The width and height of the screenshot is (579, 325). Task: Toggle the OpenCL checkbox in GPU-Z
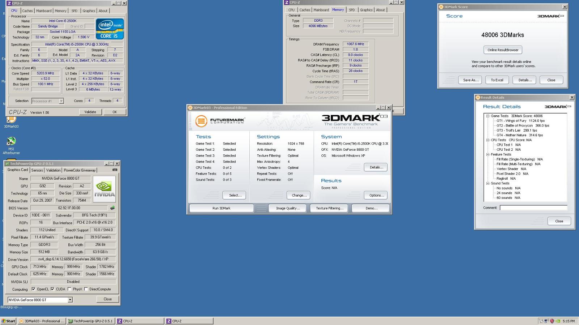pos(33,289)
